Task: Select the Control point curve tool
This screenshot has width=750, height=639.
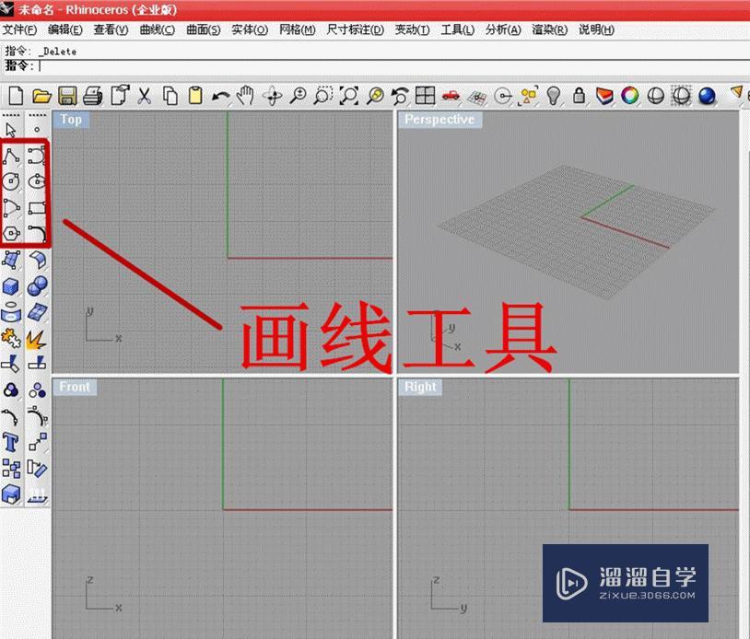Action: 37,156
